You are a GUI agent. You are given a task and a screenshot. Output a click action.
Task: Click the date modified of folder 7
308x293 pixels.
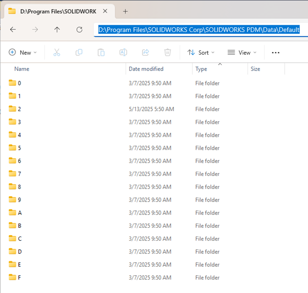point(150,174)
